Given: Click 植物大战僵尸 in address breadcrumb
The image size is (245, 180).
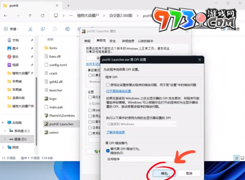Looking at the screenshot, I should pyautogui.click(x=88, y=15).
